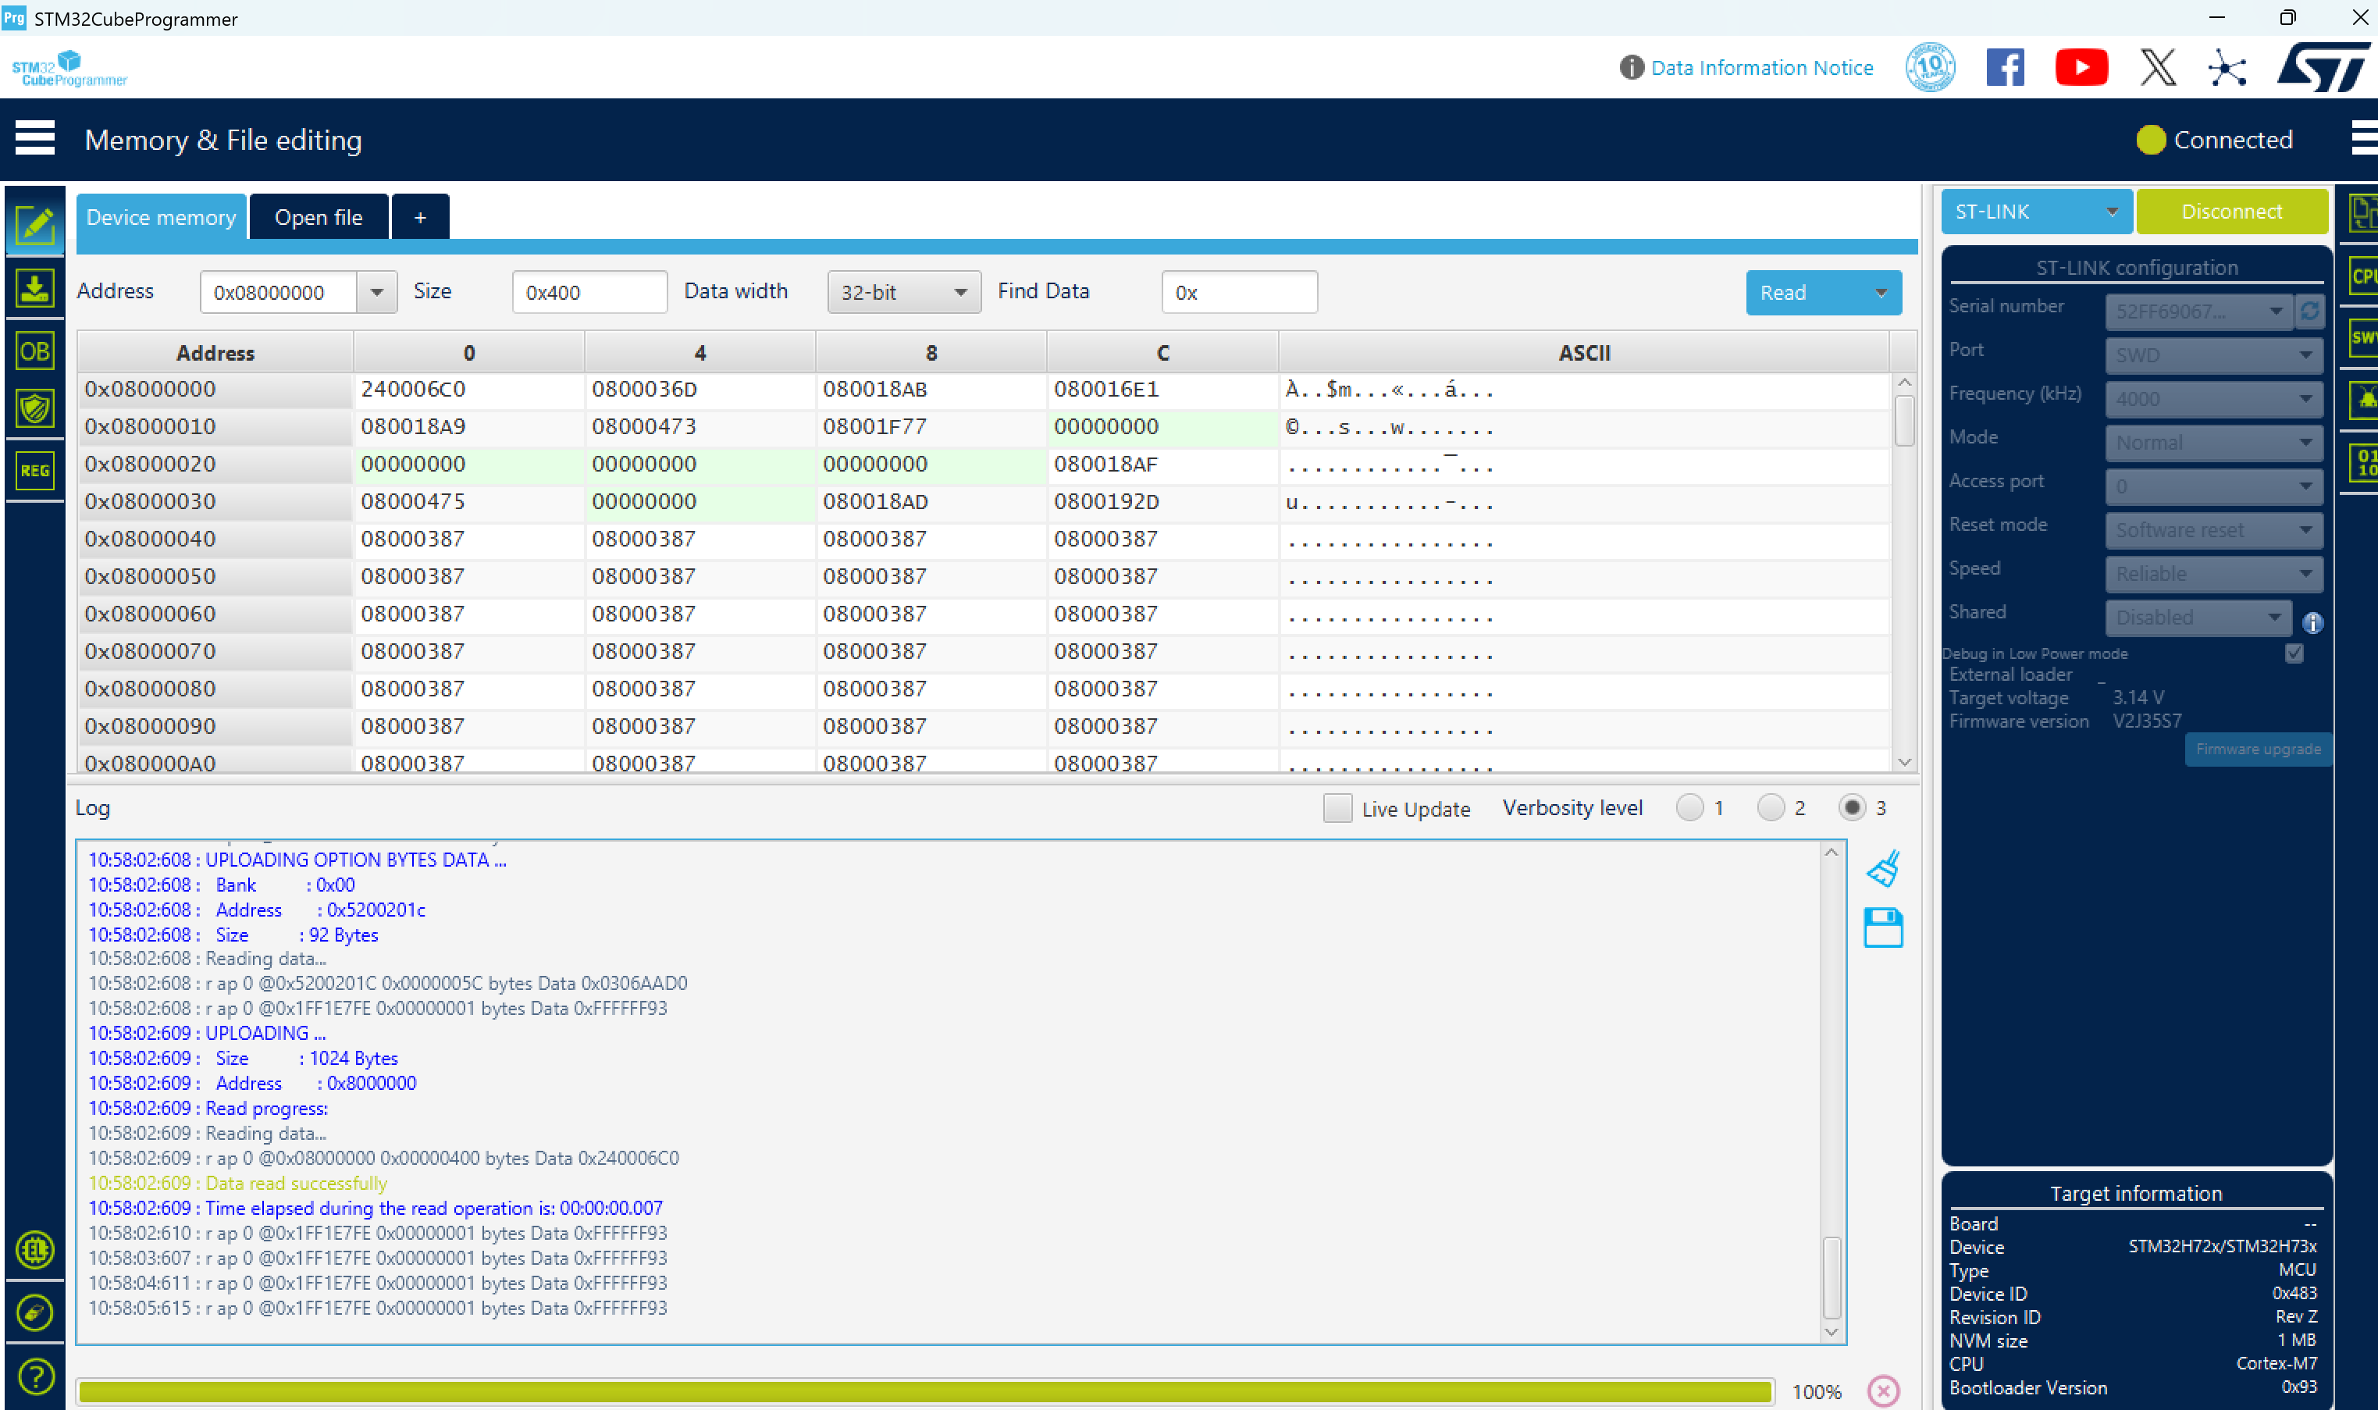Click the info icon beside Shared setting
The height and width of the screenshot is (1410, 2378).
(2312, 622)
